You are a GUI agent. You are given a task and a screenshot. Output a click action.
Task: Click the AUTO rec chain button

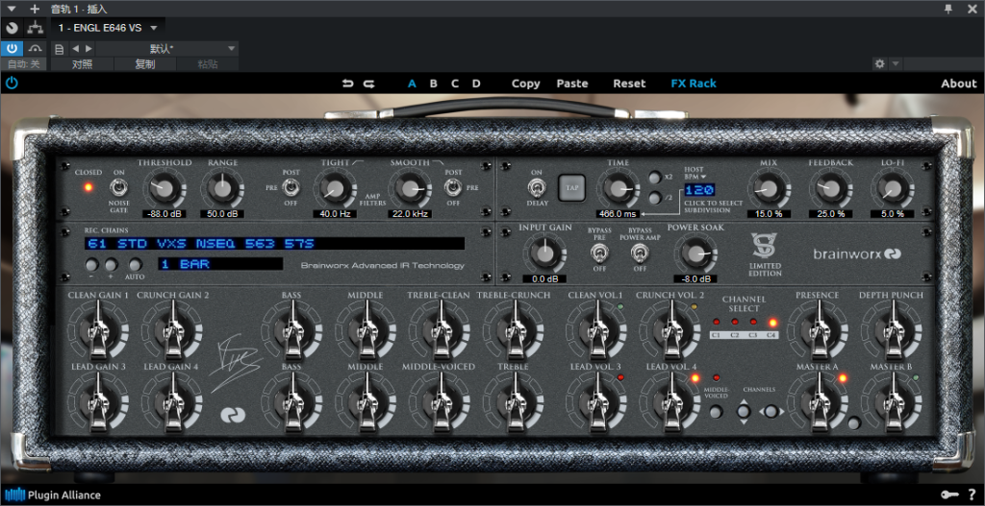click(x=135, y=265)
